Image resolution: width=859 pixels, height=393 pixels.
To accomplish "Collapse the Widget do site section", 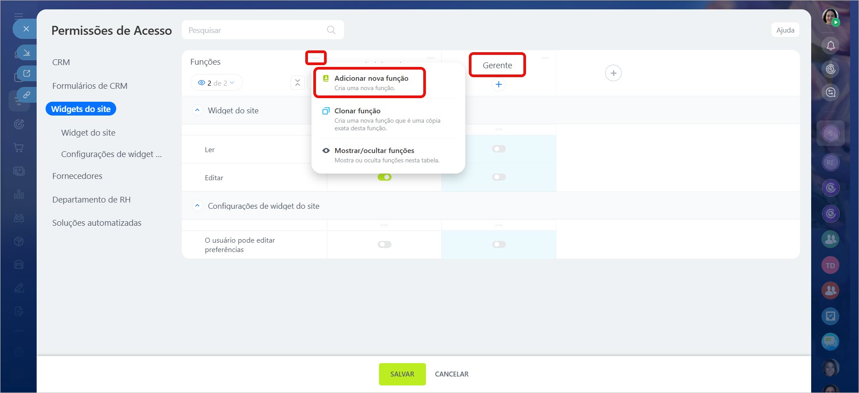I will (197, 110).
